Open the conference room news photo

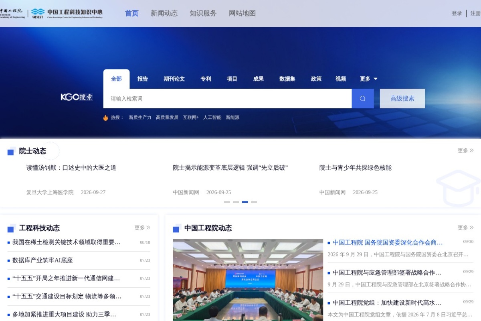coord(248,280)
